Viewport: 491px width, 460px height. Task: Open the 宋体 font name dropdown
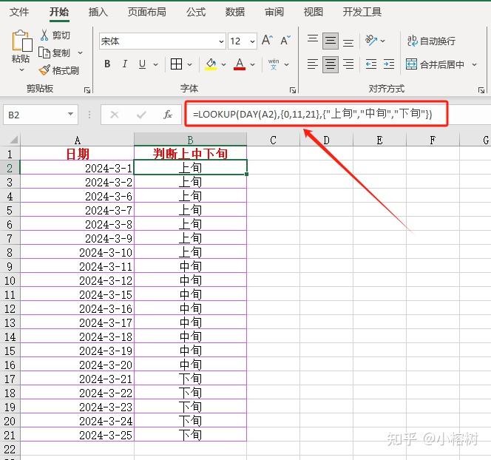221,41
